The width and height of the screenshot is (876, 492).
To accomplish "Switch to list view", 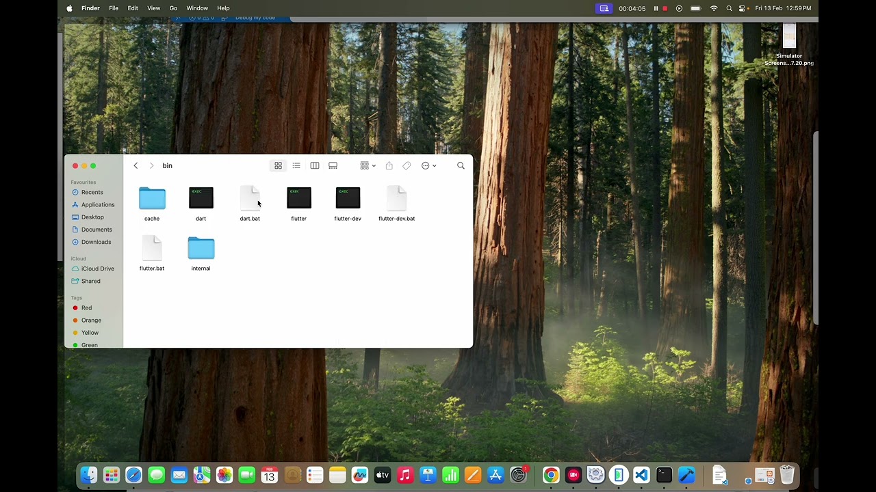I will point(296,165).
